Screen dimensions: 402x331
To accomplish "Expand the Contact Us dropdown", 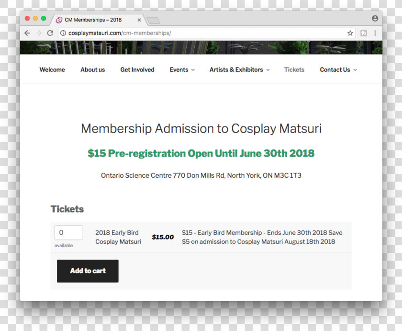I will (x=338, y=70).
